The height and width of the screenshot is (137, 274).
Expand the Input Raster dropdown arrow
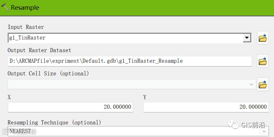pyautogui.click(x=247, y=38)
